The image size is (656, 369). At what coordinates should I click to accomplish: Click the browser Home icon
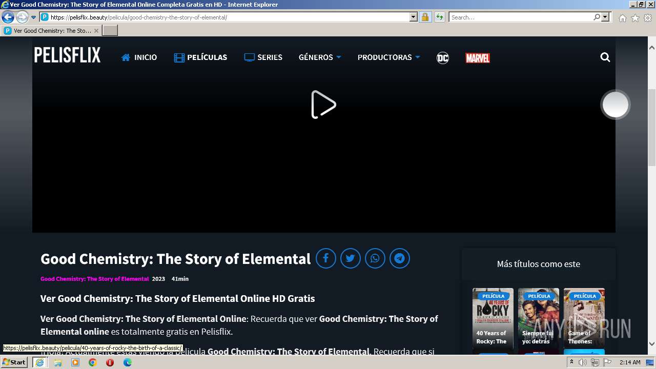[x=622, y=18]
